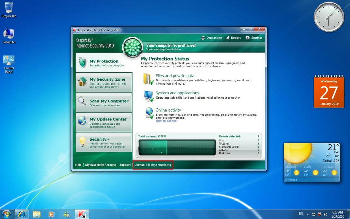This screenshot has width=350, height=219.
Task: Select the Security+ tab
Action: pos(104,142)
